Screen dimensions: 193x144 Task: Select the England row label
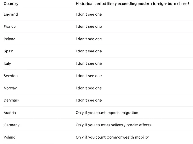point(11,14)
